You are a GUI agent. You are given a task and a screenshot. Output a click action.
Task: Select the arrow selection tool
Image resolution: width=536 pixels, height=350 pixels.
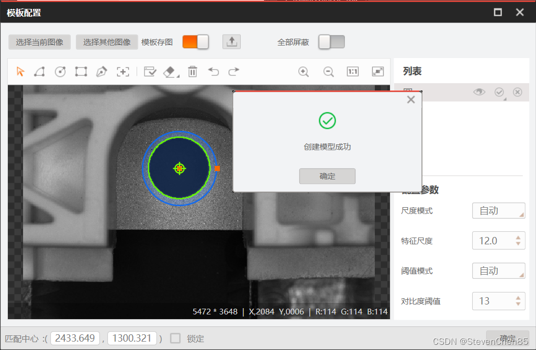pos(21,72)
